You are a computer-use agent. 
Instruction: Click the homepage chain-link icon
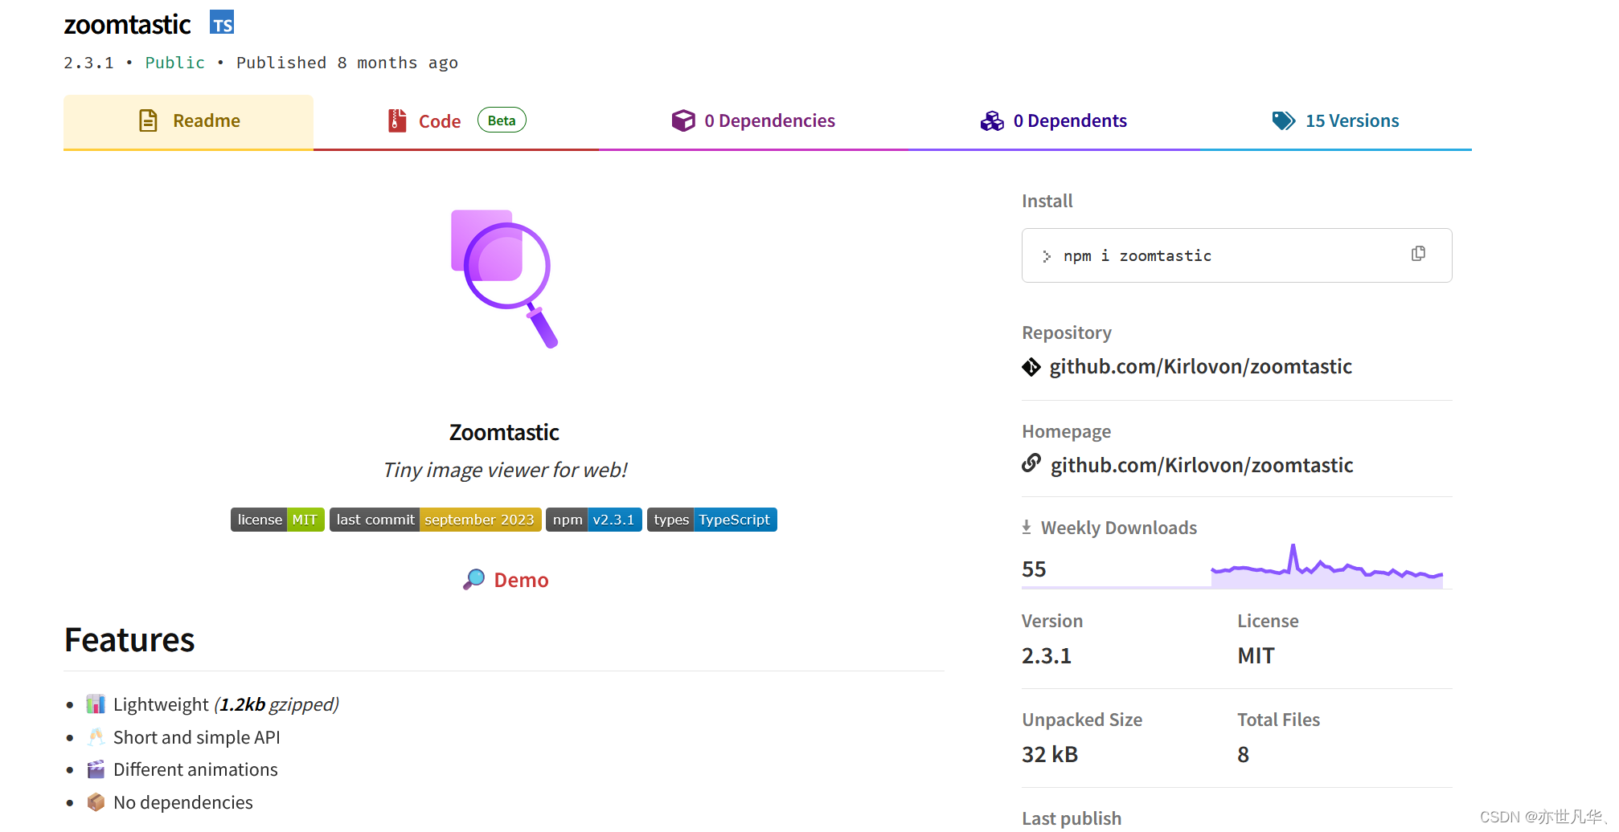coord(1031,463)
